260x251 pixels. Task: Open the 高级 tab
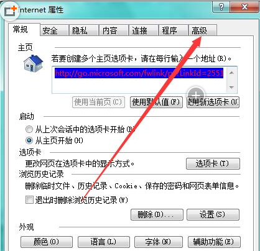(202, 30)
